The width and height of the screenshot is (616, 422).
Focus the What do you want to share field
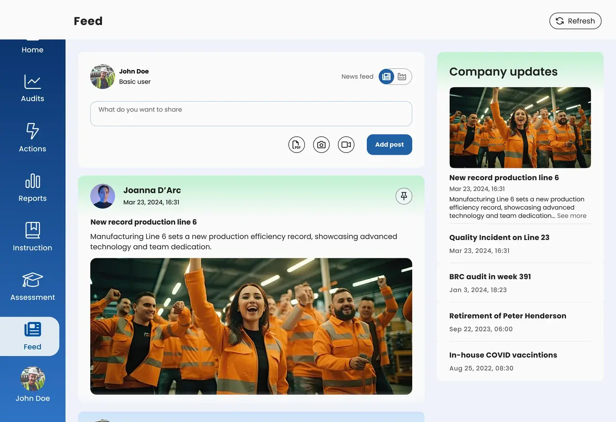(251, 114)
